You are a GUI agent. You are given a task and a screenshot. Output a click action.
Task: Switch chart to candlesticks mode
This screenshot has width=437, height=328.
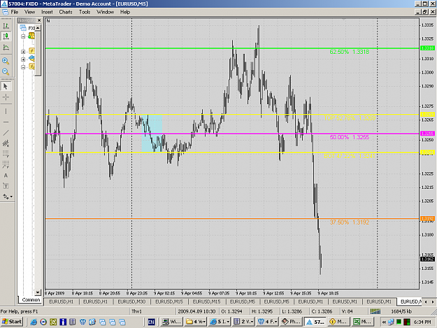point(6,36)
